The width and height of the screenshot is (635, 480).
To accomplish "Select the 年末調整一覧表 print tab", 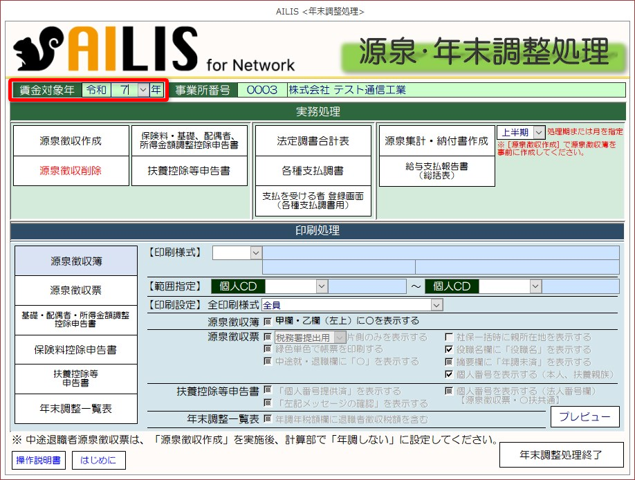I will [76, 409].
